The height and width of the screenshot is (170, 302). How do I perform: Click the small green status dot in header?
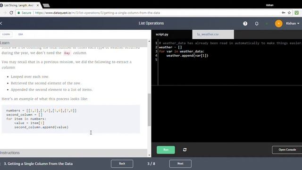click(267, 24)
